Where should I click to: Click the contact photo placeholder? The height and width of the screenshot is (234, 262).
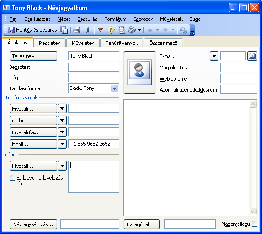[140, 73]
